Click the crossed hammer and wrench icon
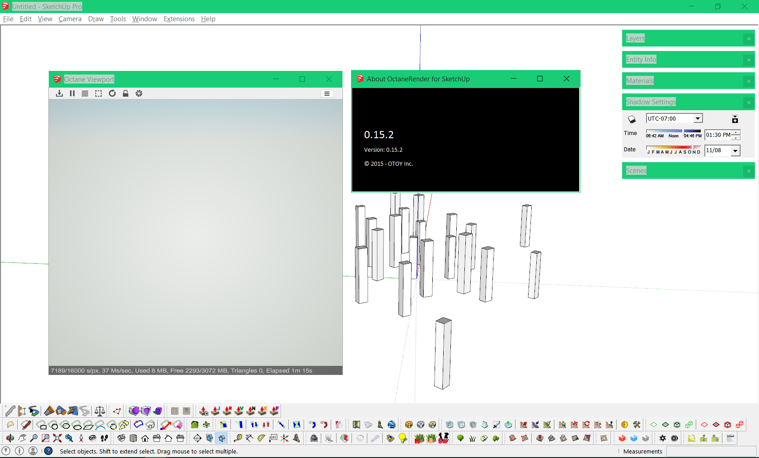Viewport: 759px width, 458px height. coord(637,425)
